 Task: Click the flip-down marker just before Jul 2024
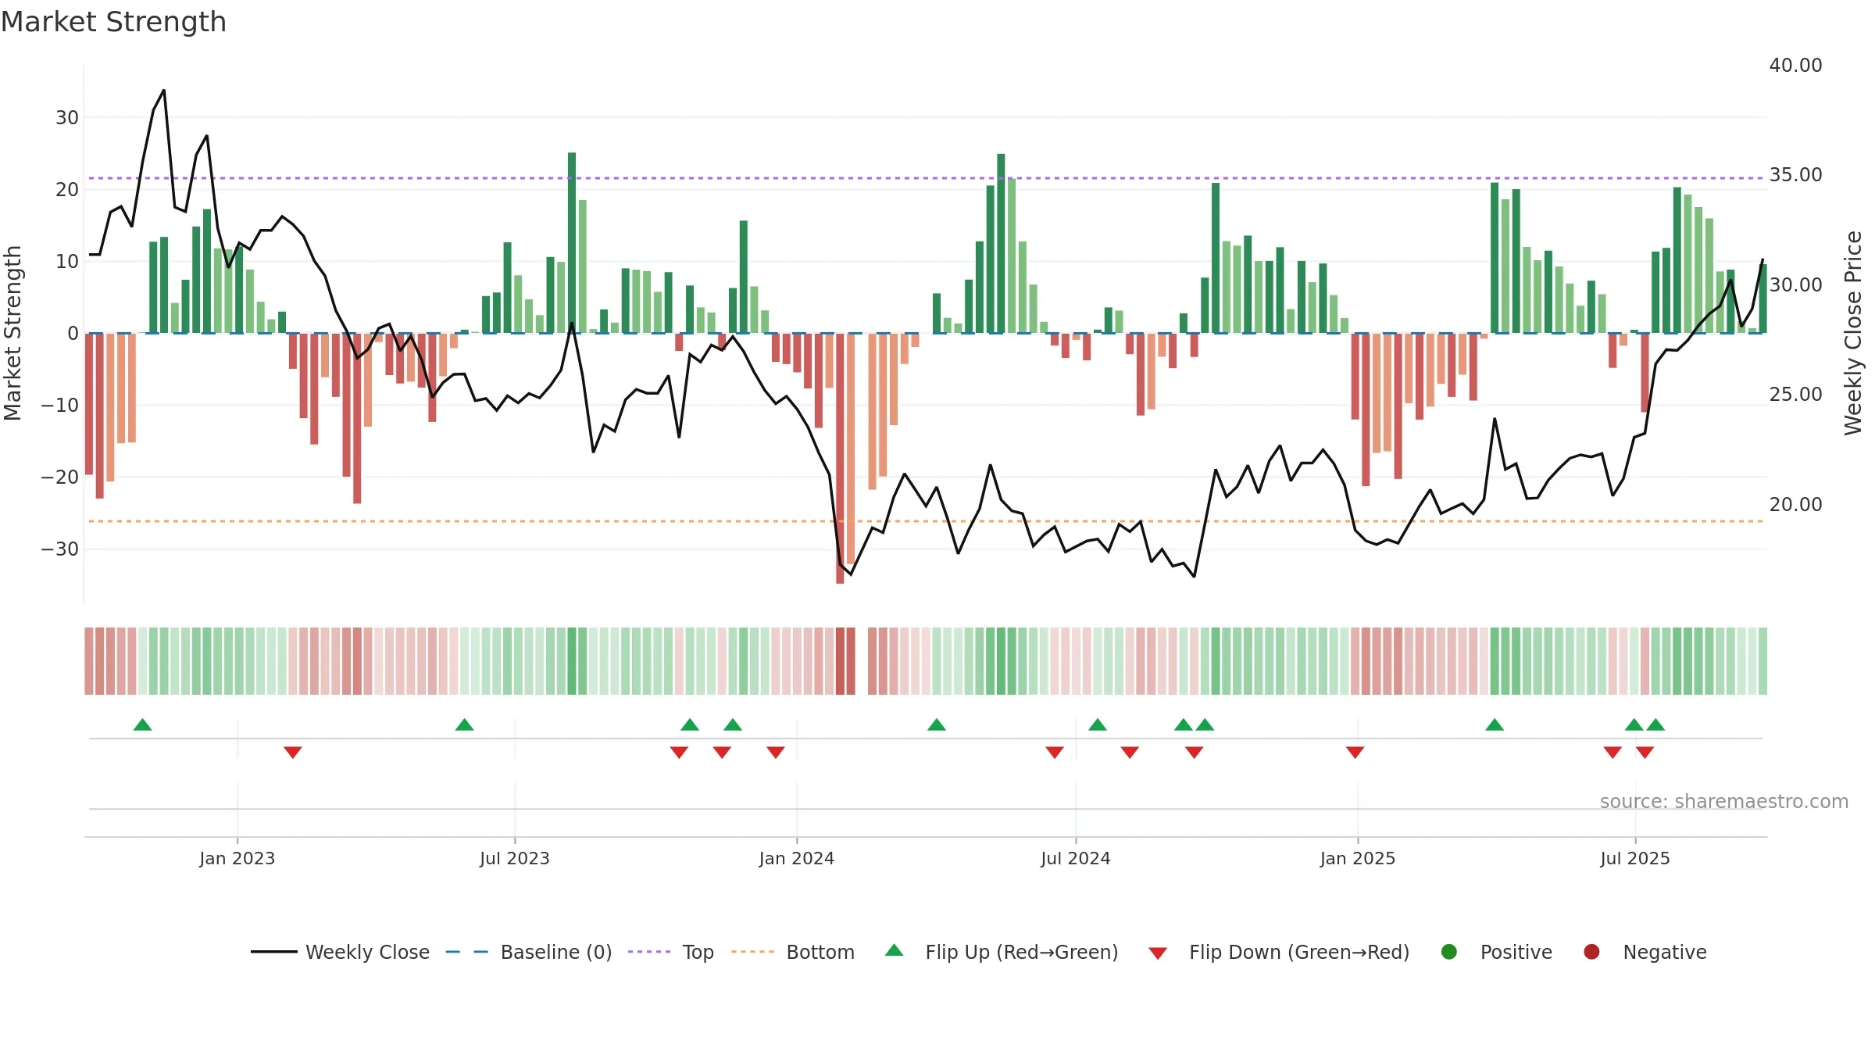tap(1055, 753)
